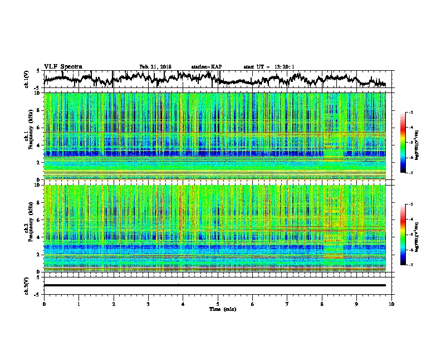441x341 pixels.
Task: Click the ch.3 flat black trace
Action: pyautogui.click(x=214, y=285)
